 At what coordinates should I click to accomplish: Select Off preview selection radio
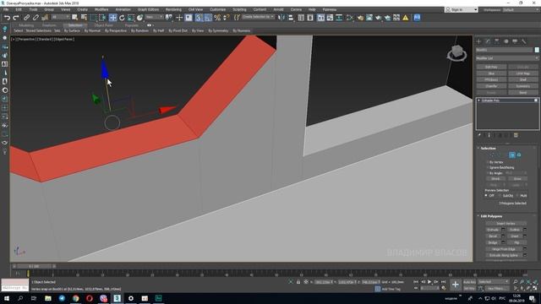tap(487, 195)
